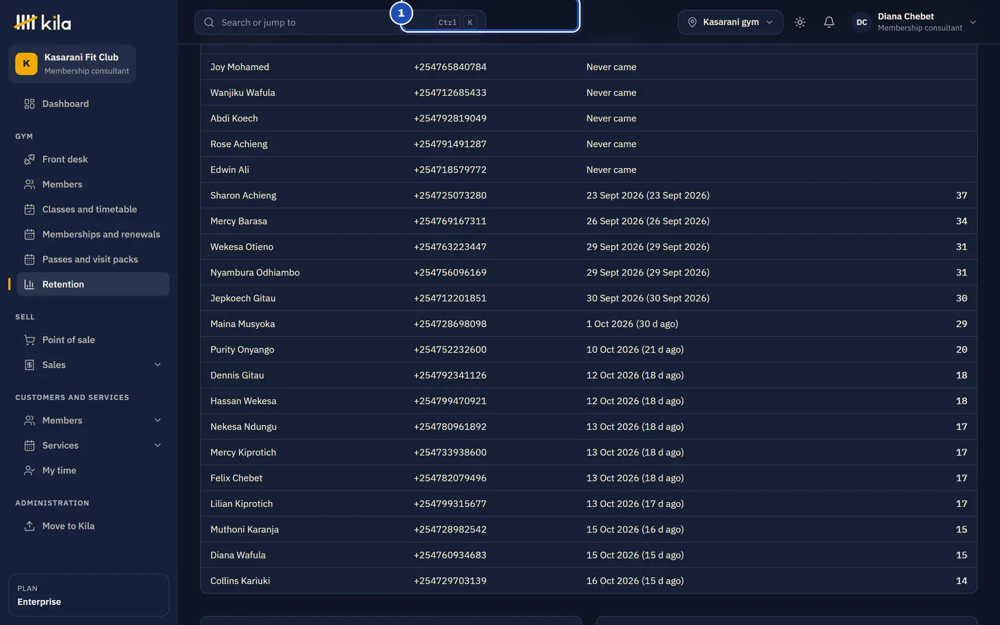Click the Memberships and renewals calendar icon
The width and height of the screenshot is (1000, 625).
(29, 234)
